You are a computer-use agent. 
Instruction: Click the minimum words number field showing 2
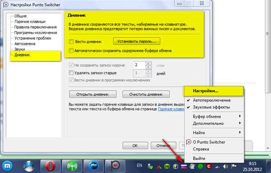140,65
